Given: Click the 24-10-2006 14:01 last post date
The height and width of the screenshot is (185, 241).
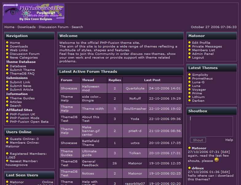Looking at the screenshot, I should click(165, 88).
